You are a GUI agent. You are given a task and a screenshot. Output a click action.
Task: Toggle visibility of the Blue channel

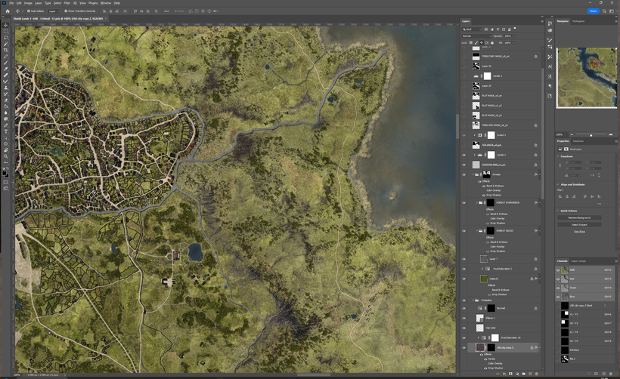(x=558, y=297)
